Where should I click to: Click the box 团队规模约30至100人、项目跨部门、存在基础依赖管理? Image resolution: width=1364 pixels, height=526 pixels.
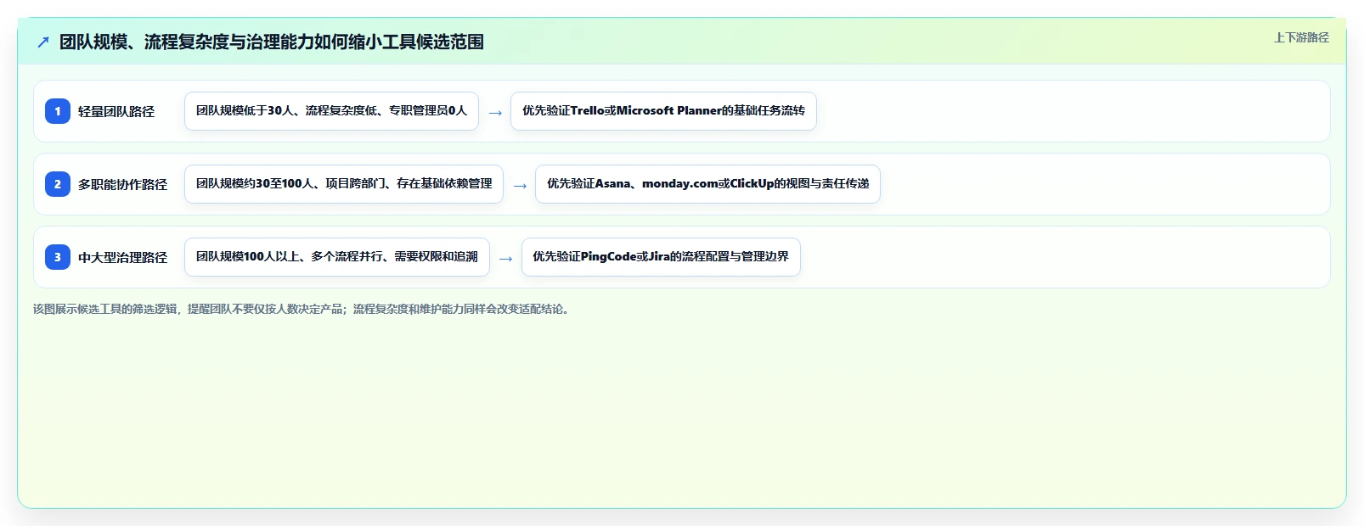pyautogui.click(x=344, y=184)
